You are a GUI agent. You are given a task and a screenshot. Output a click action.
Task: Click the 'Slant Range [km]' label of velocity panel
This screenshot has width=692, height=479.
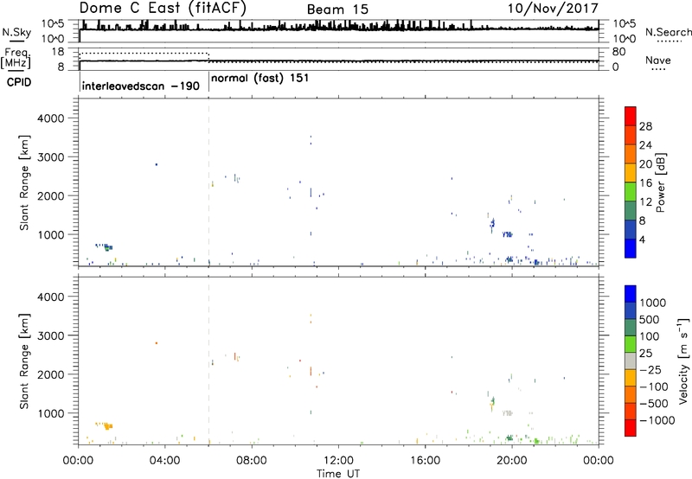pyautogui.click(x=24, y=361)
